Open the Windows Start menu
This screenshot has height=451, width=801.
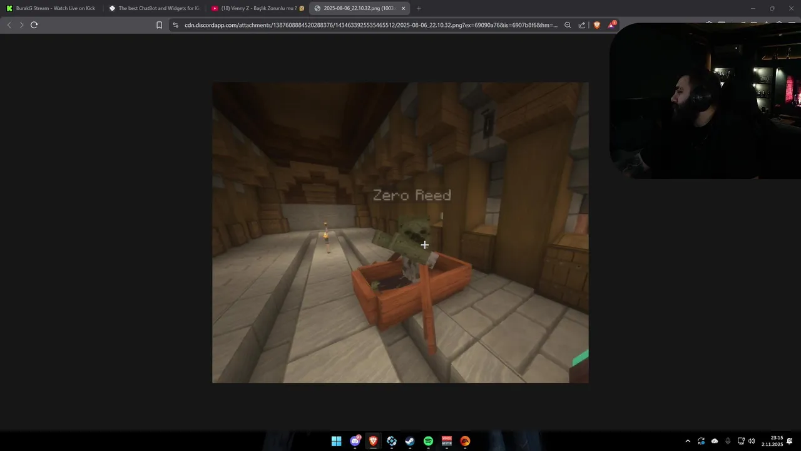336,441
